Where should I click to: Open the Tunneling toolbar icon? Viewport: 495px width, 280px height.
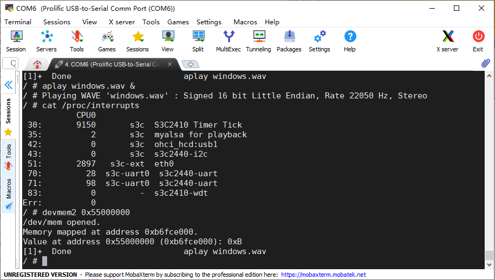pos(258,41)
